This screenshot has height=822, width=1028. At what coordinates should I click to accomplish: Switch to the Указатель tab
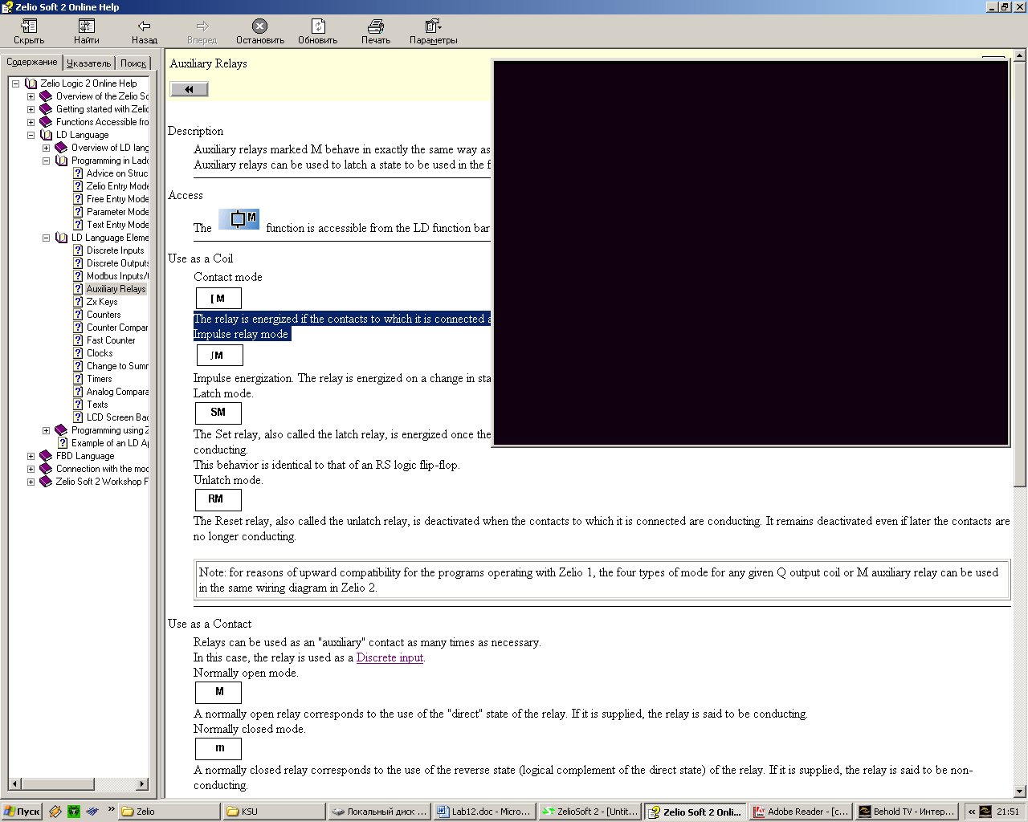click(x=89, y=63)
